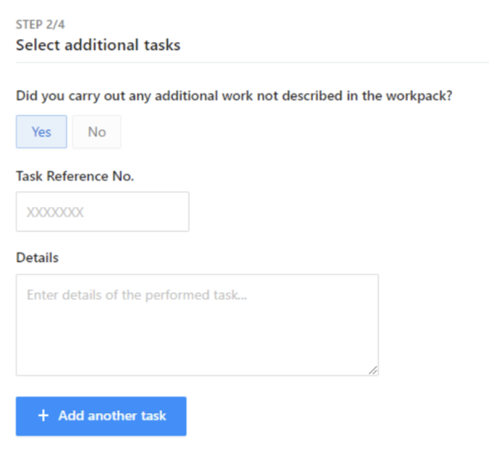Click the Select additional tasks heading
This screenshot has height=463, width=489.
pos(98,46)
